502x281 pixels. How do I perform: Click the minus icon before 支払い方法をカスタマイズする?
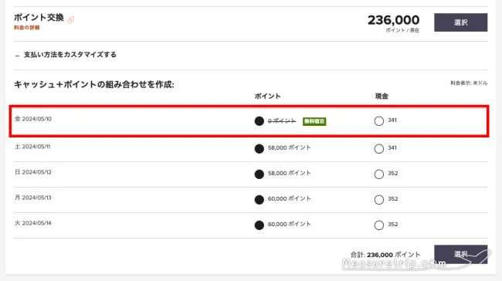[17, 56]
